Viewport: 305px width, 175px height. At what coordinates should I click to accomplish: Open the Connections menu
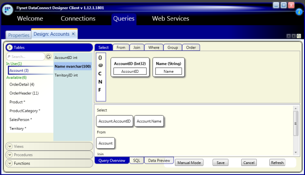point(78,19)
